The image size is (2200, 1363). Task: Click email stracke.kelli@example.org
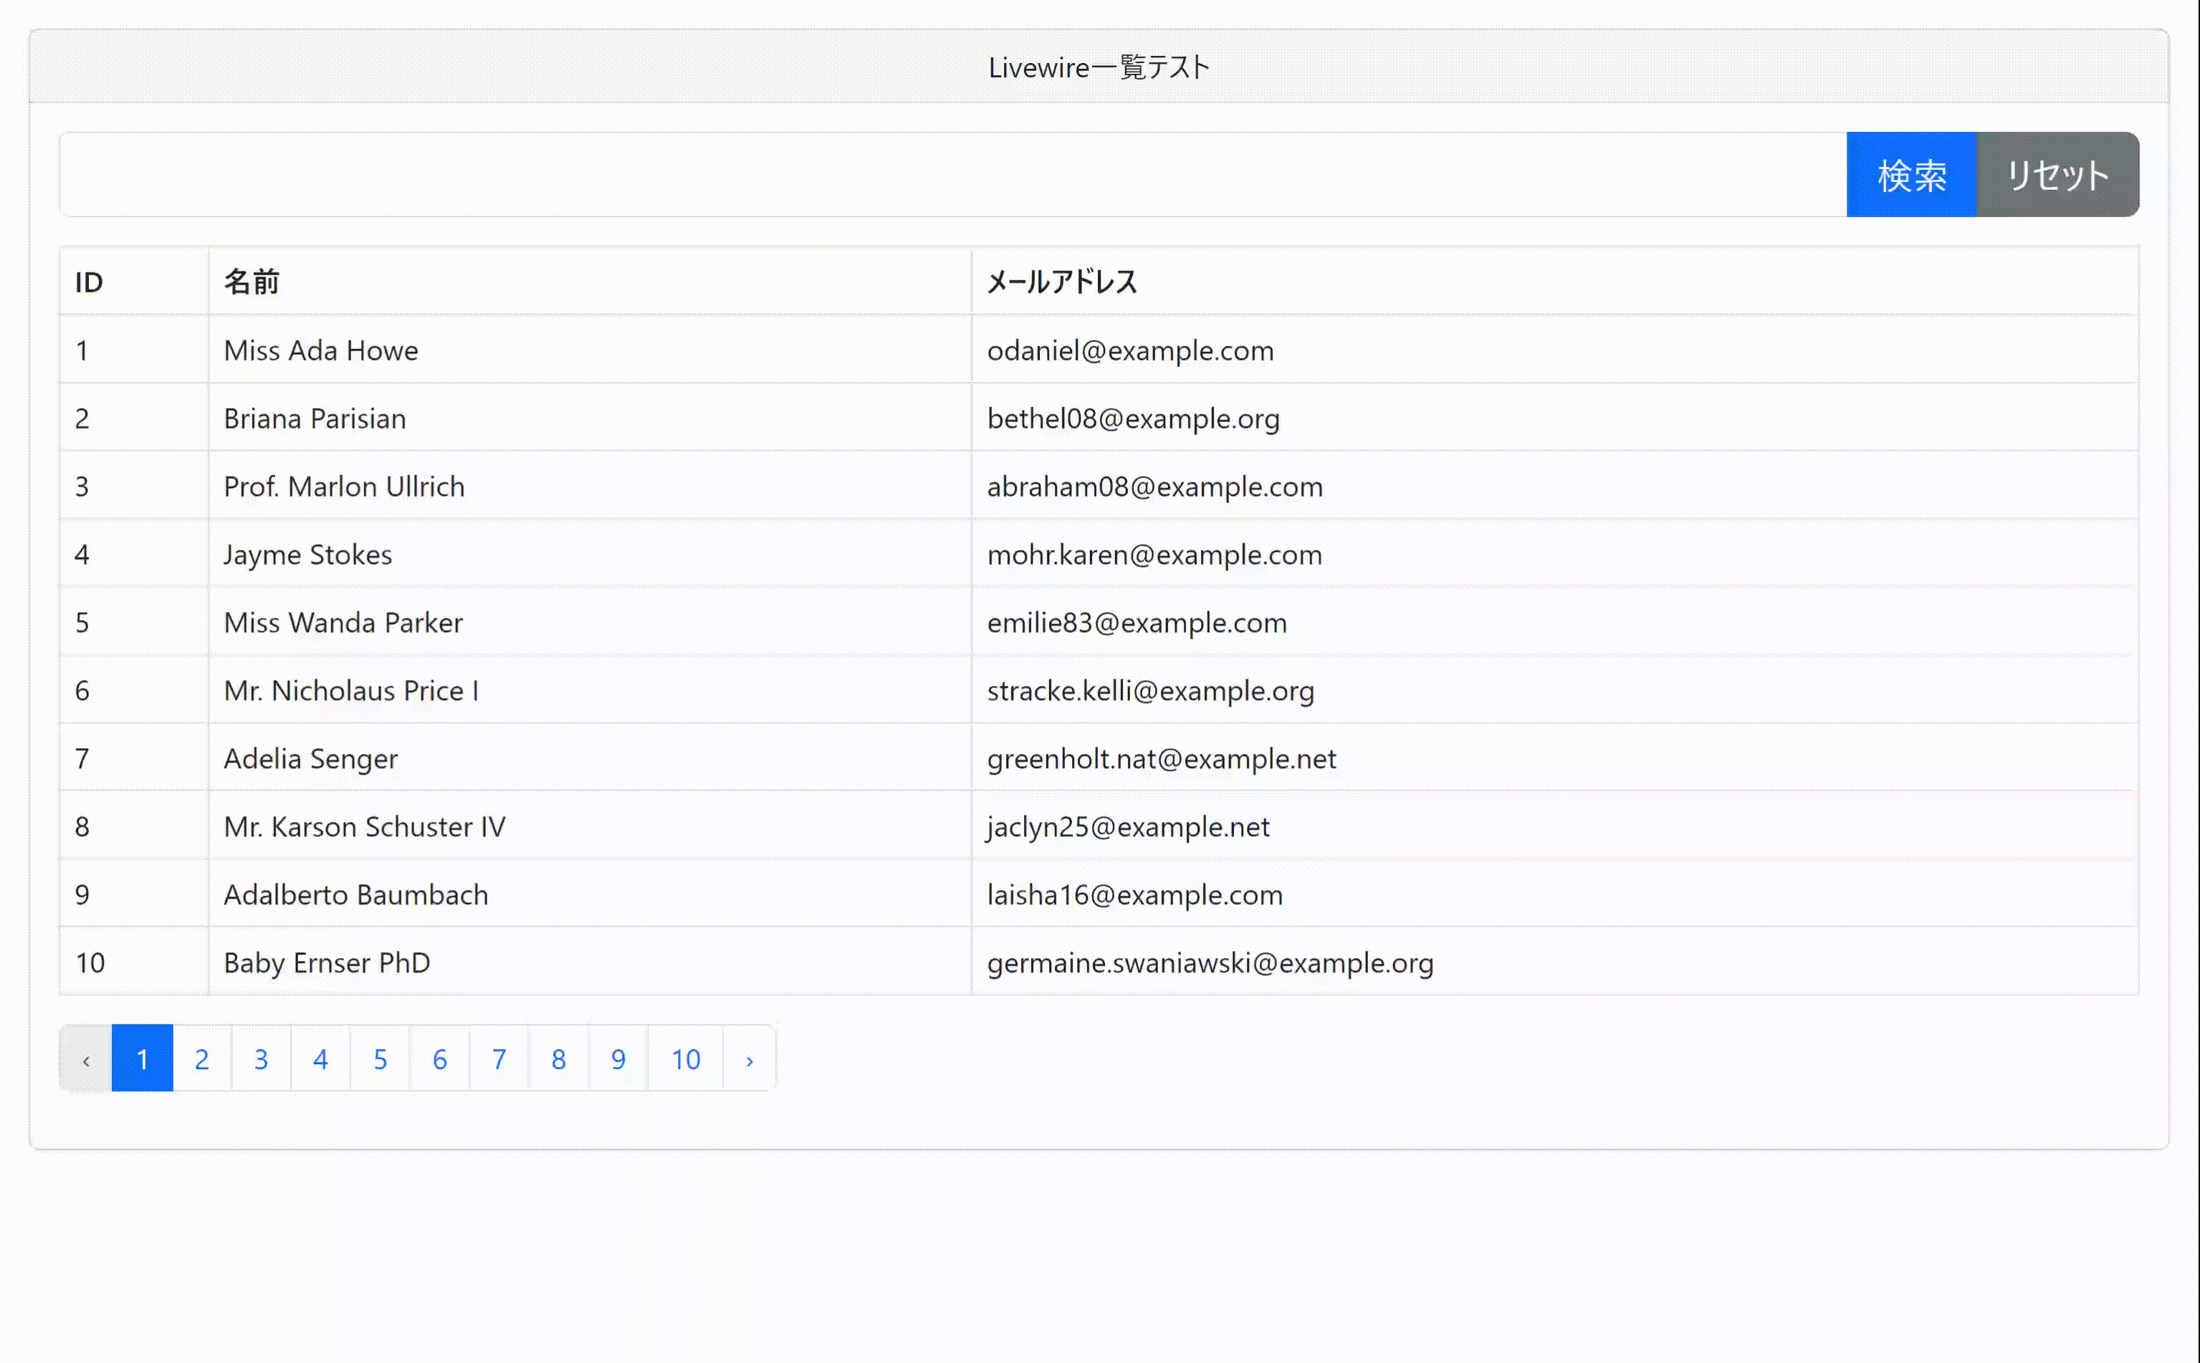[x=1150, y=691]
